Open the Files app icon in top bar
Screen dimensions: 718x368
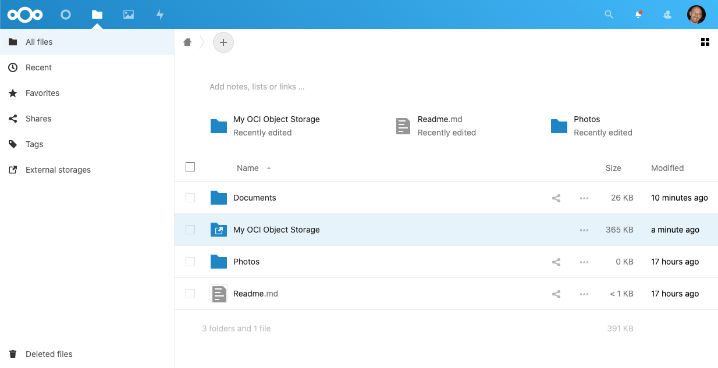(97, 14)
